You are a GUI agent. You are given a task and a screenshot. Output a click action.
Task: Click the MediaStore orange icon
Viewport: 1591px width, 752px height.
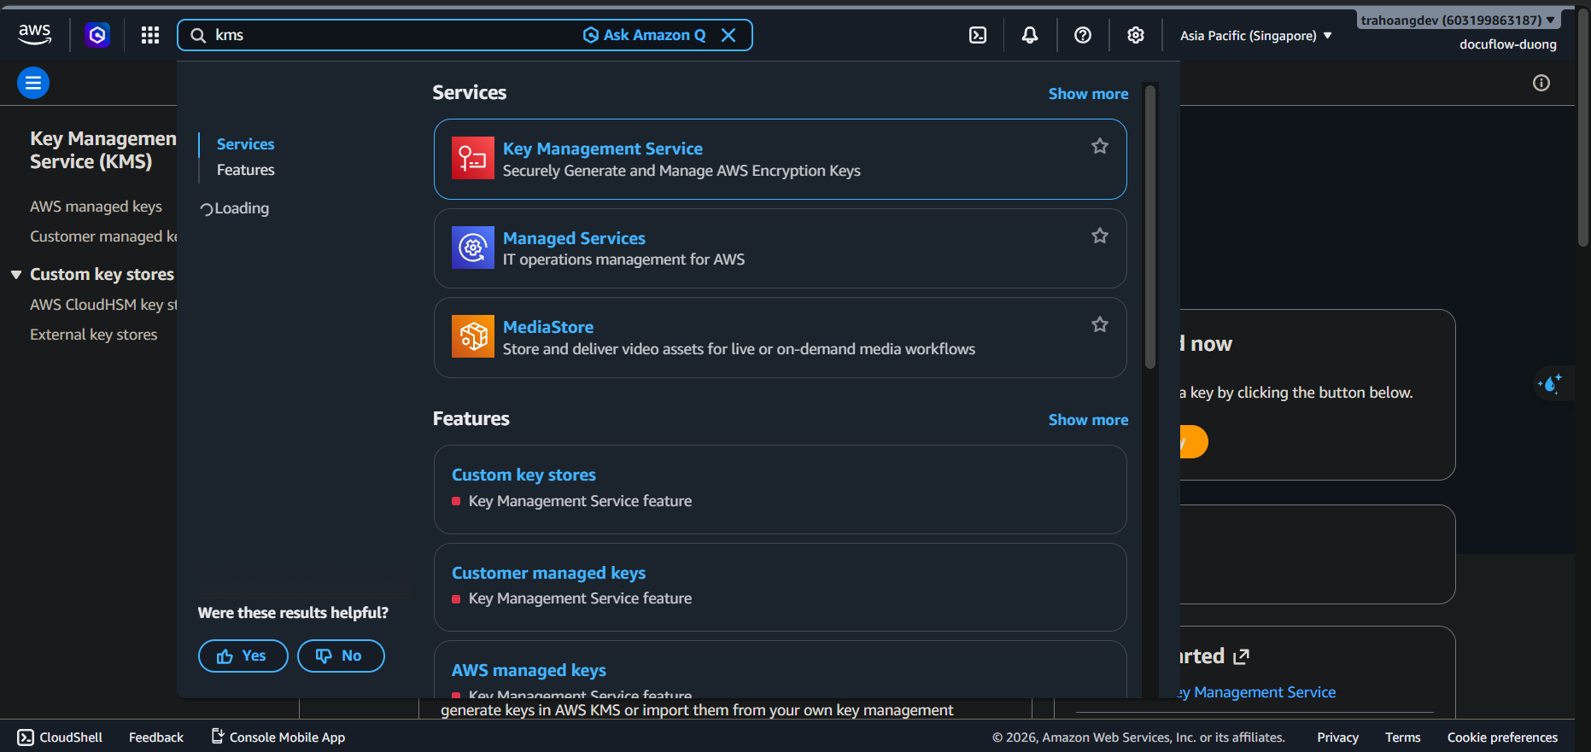(473, 336)
